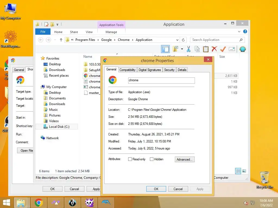
Task: Expand the ribbon with the chevron
Action: pyautogui.click(x=239, y=32)
